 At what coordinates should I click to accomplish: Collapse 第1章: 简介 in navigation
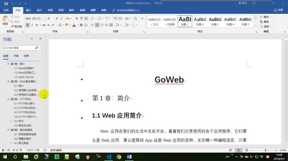point(8,64)
